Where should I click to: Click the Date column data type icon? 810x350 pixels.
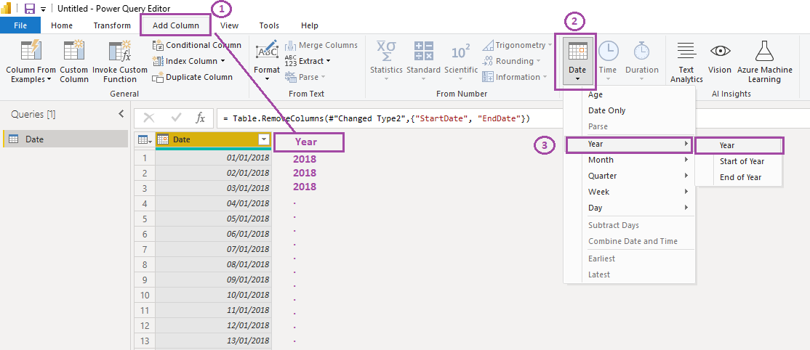tap(163, 139)
